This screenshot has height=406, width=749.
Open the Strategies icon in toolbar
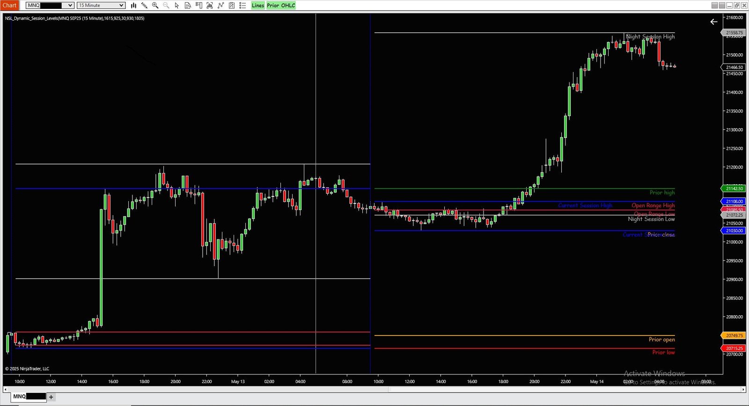point(220,6)
